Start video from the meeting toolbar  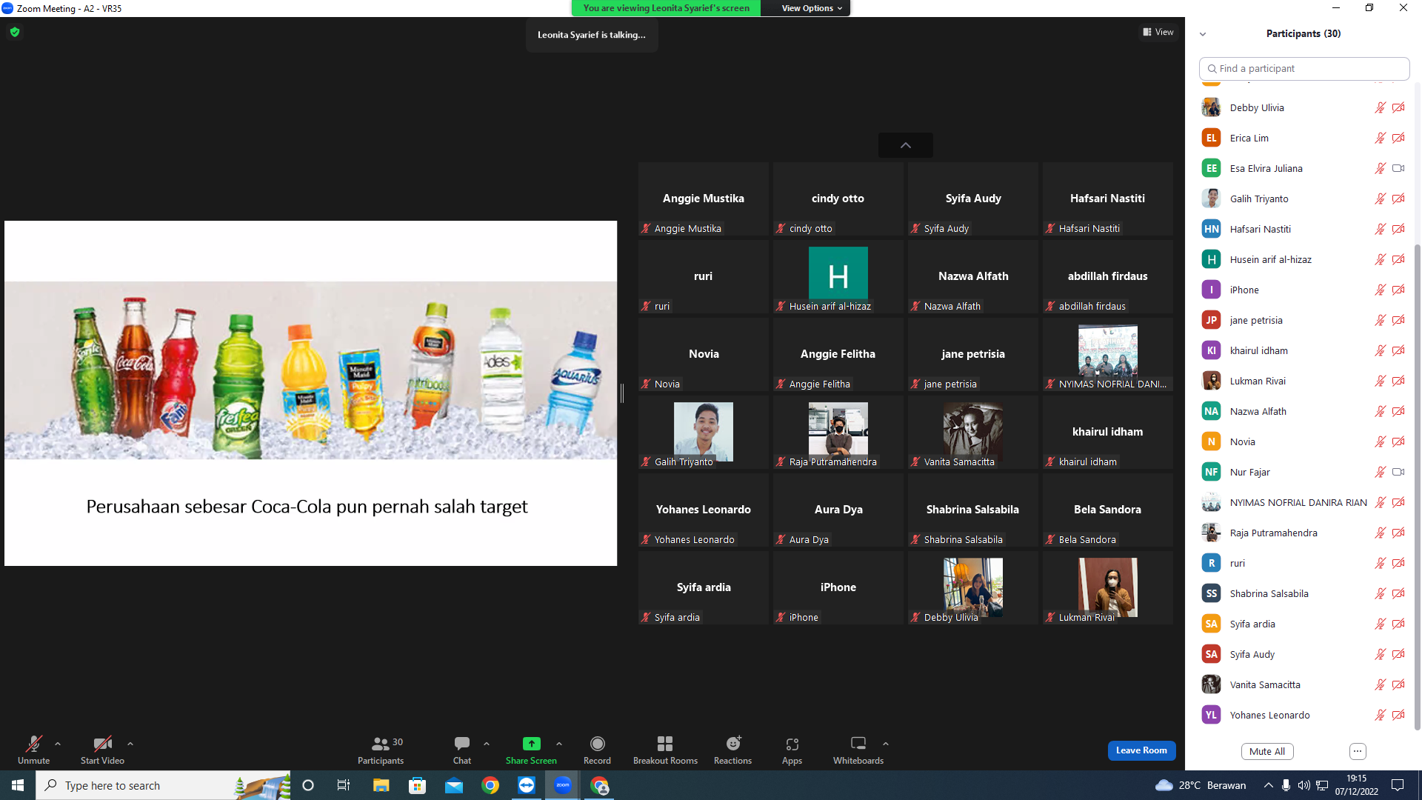click(102, 750)
